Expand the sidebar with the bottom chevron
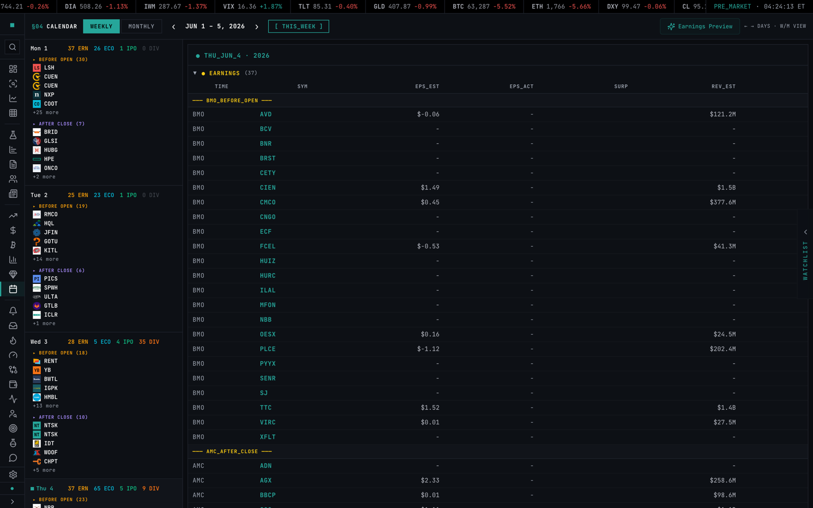 12,502
